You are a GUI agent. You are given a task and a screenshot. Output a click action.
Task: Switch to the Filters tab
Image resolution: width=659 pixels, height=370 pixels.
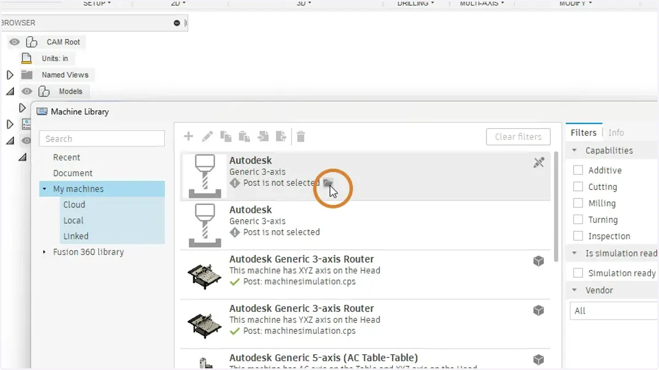[583, 133]
